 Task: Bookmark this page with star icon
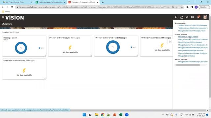tap(182, 7)
